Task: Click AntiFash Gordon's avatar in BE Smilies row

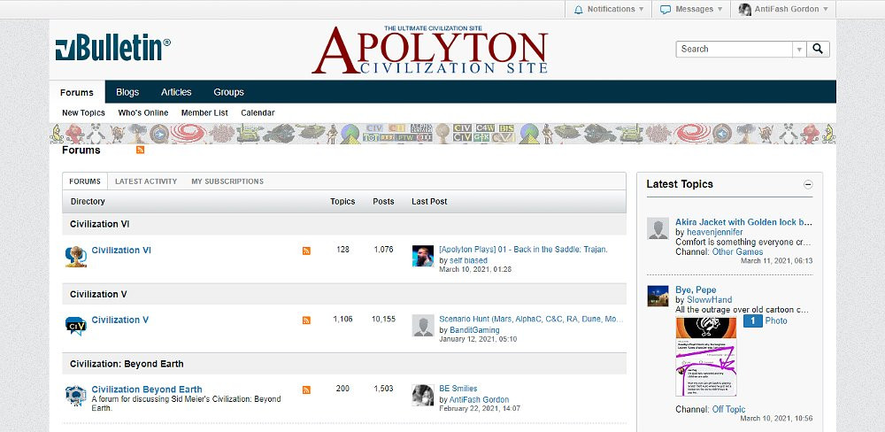Action: tap(423, 395)
